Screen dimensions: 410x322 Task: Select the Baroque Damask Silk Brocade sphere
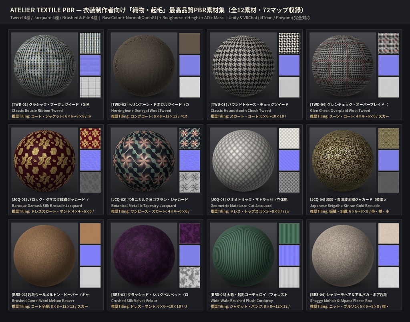pyautogui.click(x=44, y=161)
